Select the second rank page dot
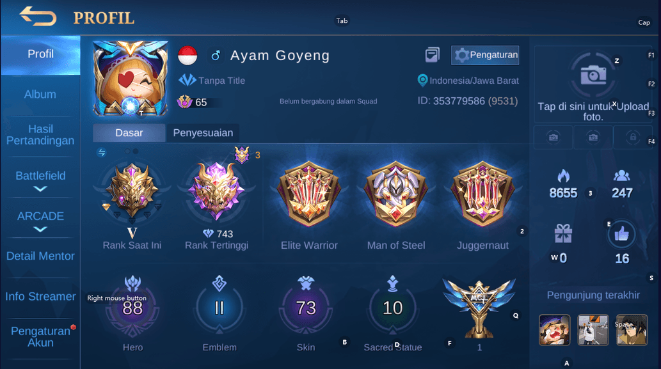 135,151
